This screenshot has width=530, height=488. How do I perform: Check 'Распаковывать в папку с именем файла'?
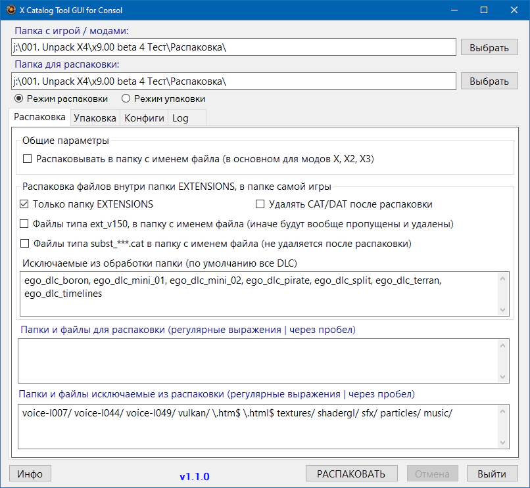click(28, 158)
